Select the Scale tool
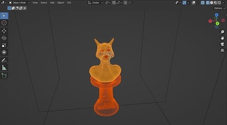Image resolution: width=227 pixels, height=125 pixels. click(4, 45)
